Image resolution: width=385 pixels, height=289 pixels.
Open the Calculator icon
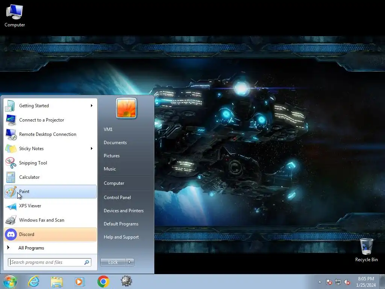[11, 177]
